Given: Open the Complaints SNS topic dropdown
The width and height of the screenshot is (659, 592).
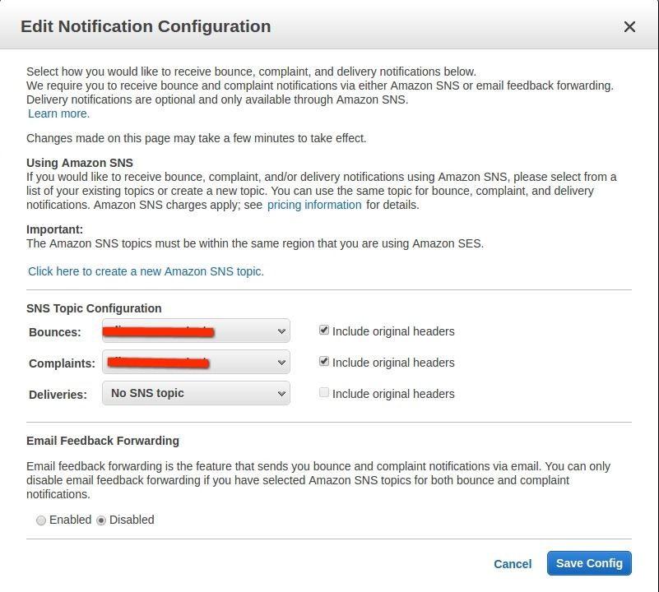Looking at the screenshot, I should coord(196,362).
